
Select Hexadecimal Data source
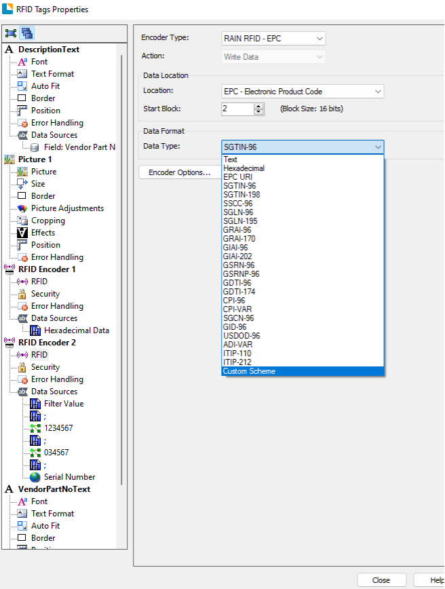(77, 330)
